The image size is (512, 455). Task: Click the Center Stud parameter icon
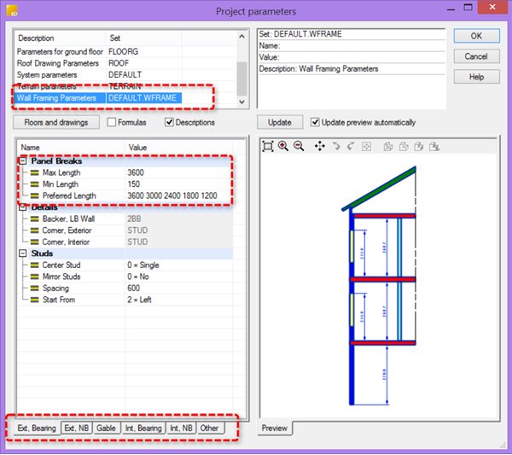point(35,265)
